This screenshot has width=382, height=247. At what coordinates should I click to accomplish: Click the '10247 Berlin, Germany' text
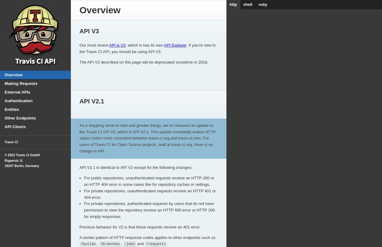pyautogui.click(x=22, y=166)
